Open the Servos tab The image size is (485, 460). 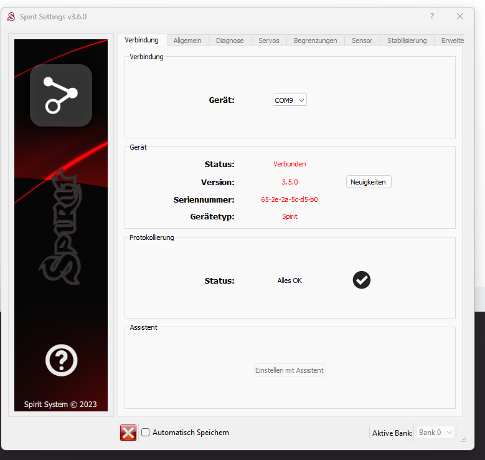tap(269, 41)
